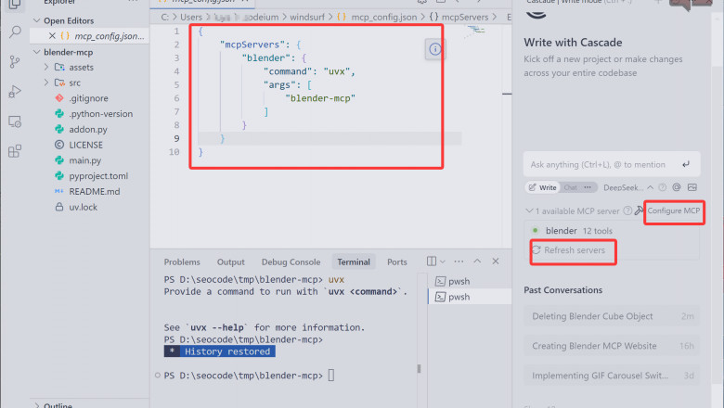Click the help icon beside the model selector
724x408 pixels.
(663, 187)
